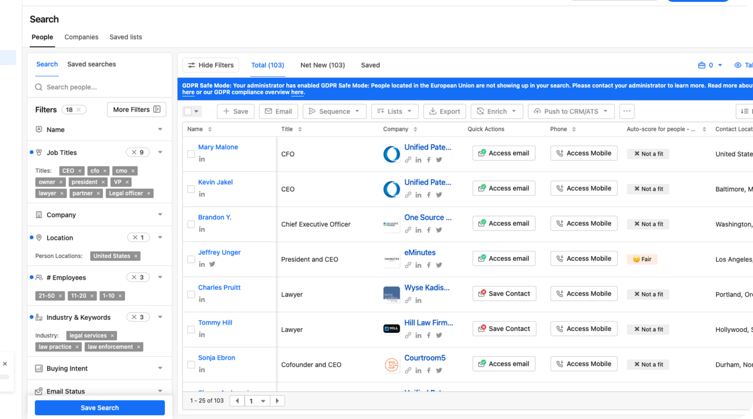Switch to the Saved results tab
This screenshot has height=419, width=753.
pos(370,65)
